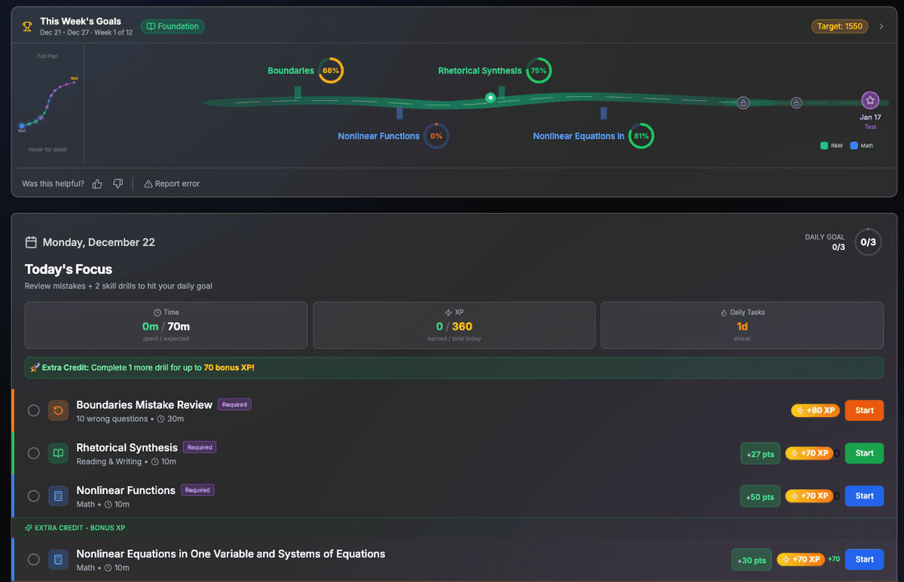Image resolution: width=904 pixels, height=582 pixels.
Task: Mark Boundaries Mistake Review as complete
Action: tap(34, 410)
